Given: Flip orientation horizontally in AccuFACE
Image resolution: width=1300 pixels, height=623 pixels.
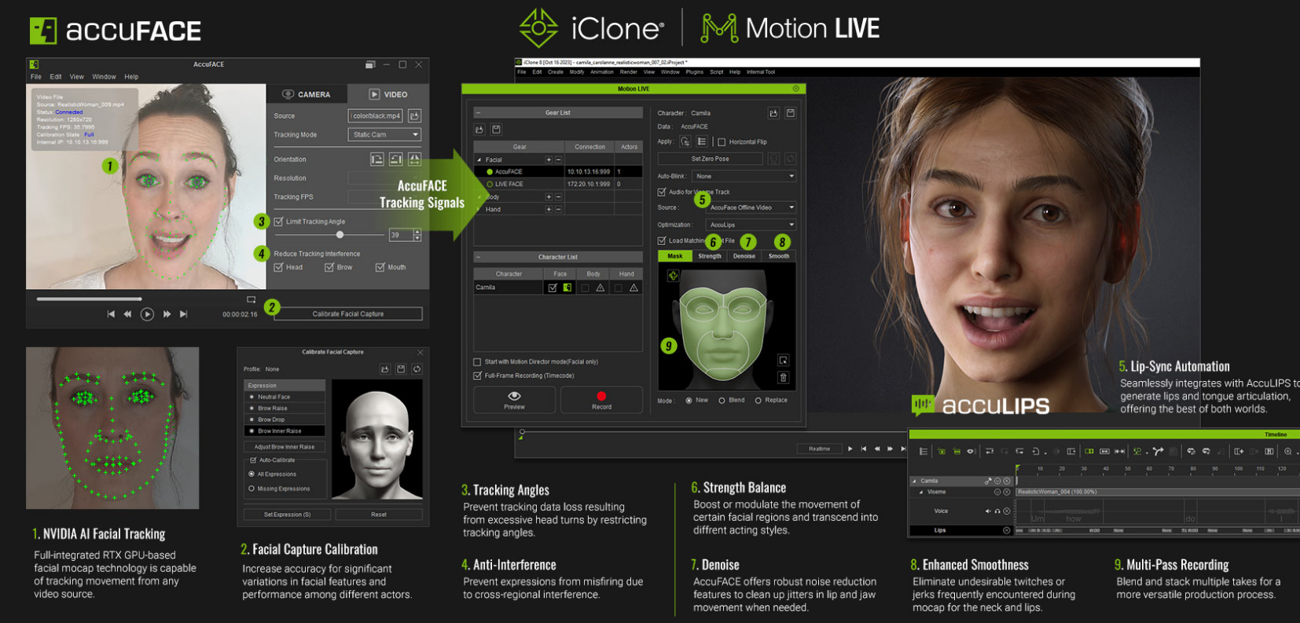Looking at the screenshot, I should [414, 159].
